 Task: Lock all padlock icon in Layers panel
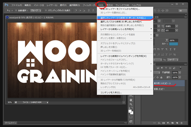click(162, 77)
